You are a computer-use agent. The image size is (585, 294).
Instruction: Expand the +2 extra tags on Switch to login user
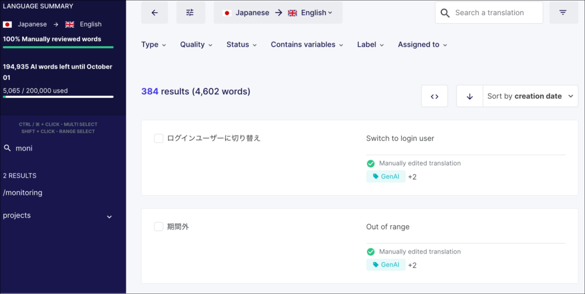[412, 176]
